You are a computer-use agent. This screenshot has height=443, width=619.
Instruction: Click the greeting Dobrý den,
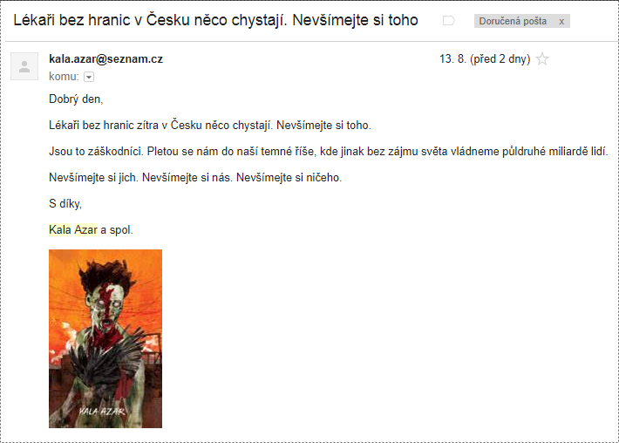coord(76,99)
